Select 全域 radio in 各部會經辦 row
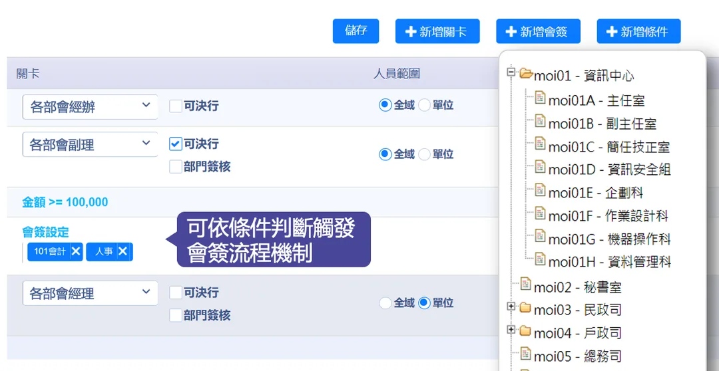 point(385,105)
